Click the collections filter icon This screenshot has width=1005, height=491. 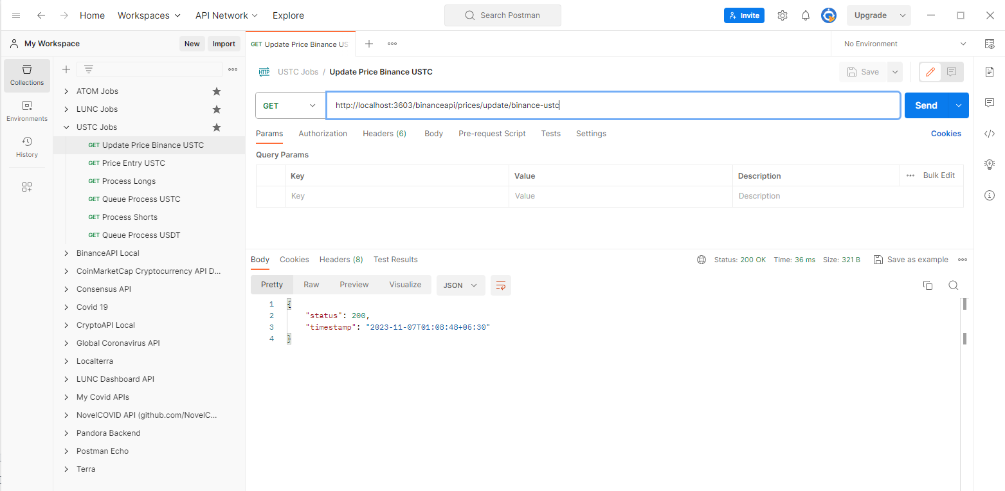pyautogui.click(x=89, y=69)
